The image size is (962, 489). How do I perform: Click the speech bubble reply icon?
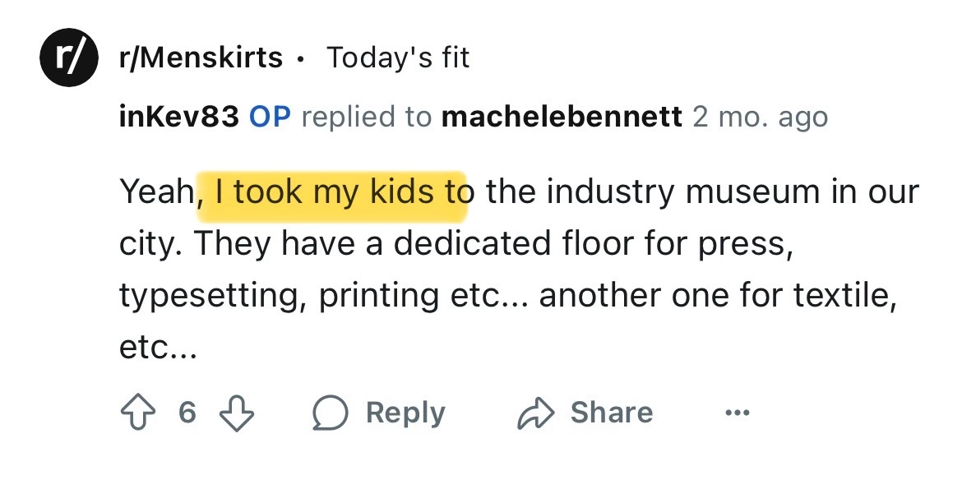tap(328, 413)
